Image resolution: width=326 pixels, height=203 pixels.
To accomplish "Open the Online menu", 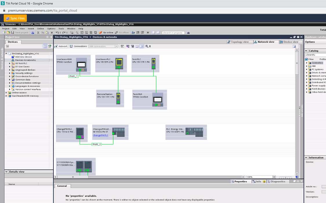I will click(41, 29).
